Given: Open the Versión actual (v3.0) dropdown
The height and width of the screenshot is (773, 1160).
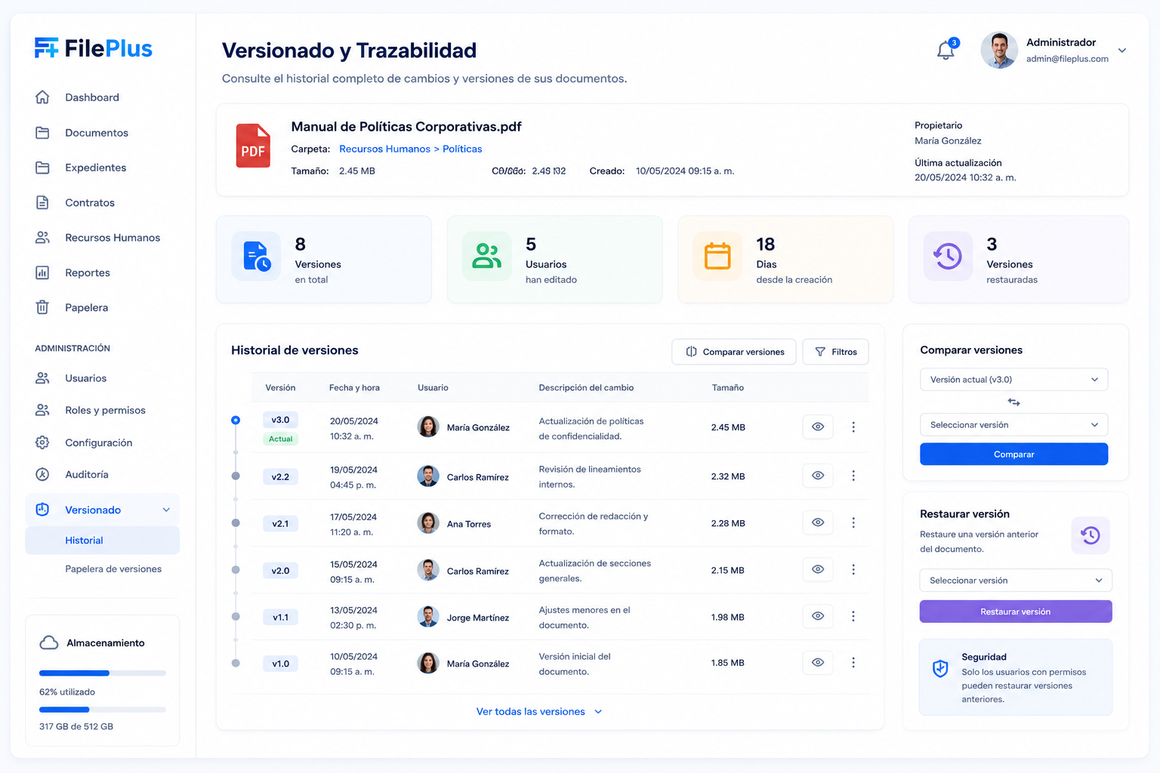Looking at the screenshot, I should pyautogui.click(x=1013, y=380).
